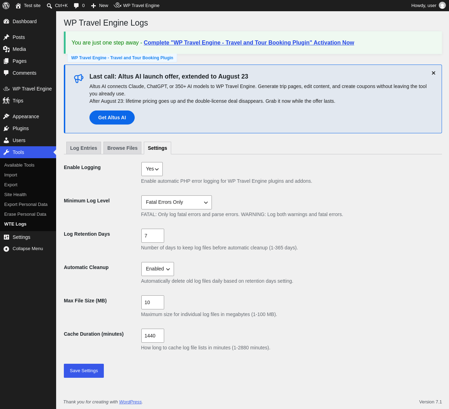Switch to the Browse Files tab
The height and width of the screenshot is (409, 449).
point(122,148)
